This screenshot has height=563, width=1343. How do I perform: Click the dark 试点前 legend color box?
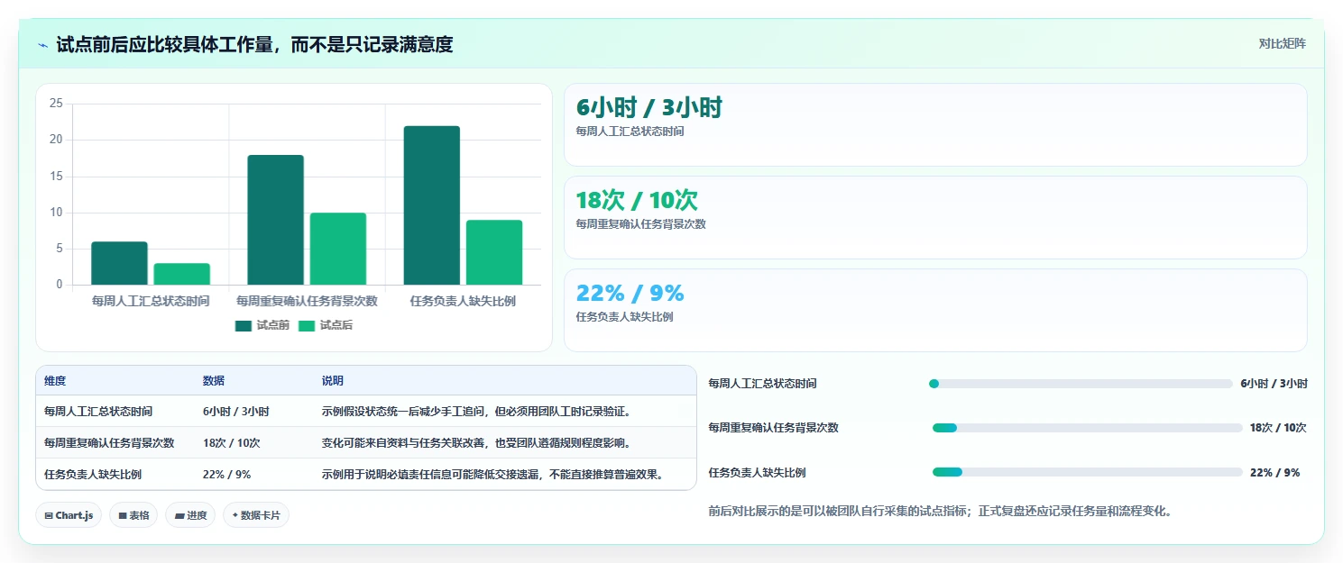click(244, 326)
